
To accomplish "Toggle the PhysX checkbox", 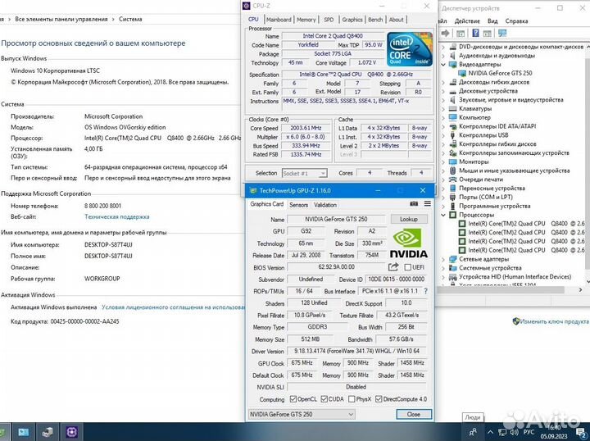I will (352, 399).
